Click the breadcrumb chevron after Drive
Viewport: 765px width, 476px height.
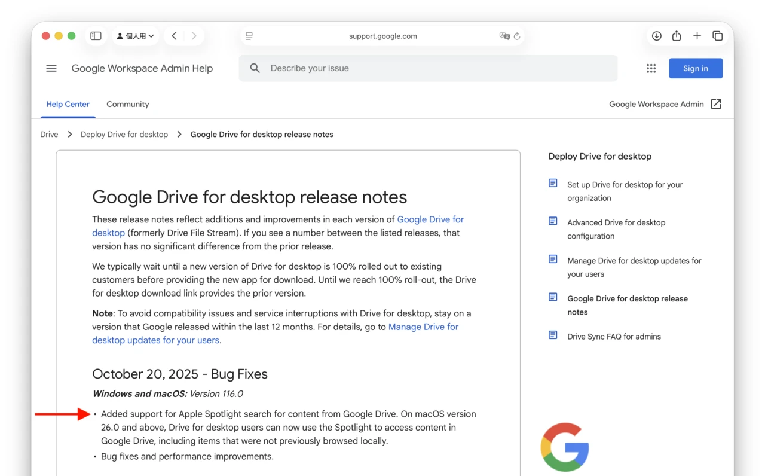(69, 134)
